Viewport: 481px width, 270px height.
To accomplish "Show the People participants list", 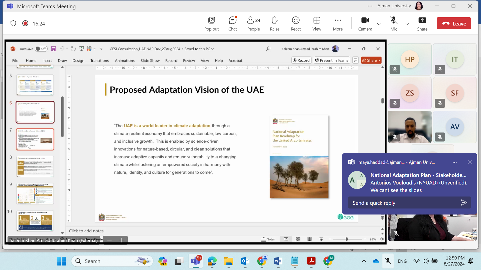I will point(253,23).
